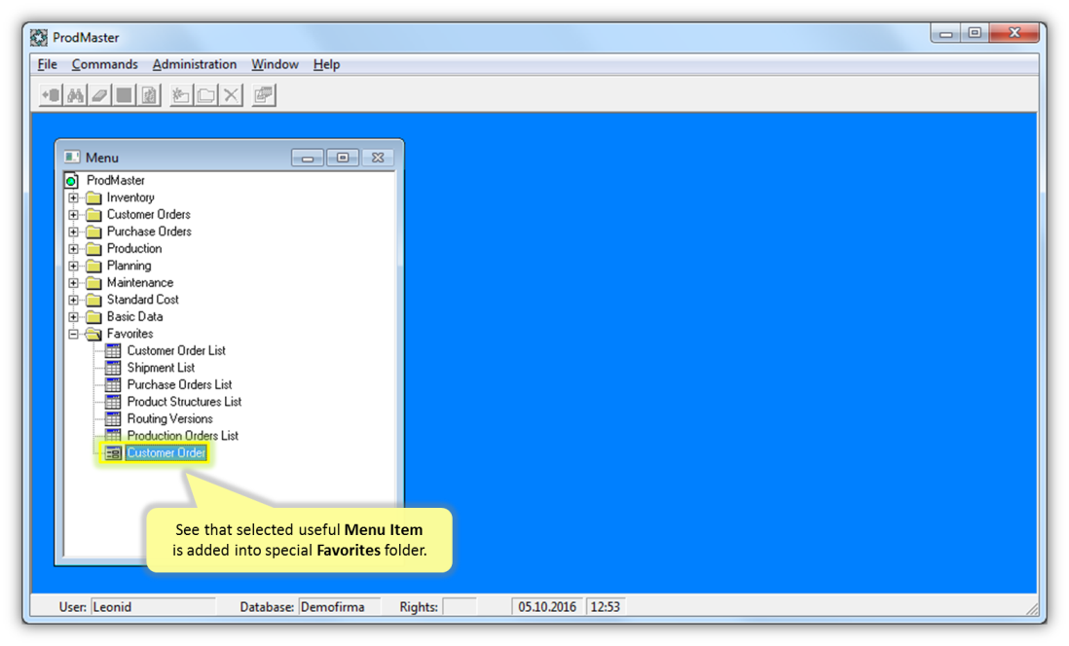Click the exit arrow toolbar icon
This screenshot has height=646, width=1069.
pos(52,95)
